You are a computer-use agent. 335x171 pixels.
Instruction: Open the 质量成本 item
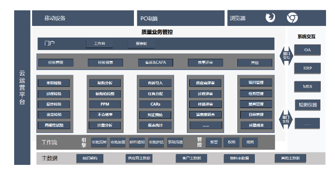(x=256, y=125)
